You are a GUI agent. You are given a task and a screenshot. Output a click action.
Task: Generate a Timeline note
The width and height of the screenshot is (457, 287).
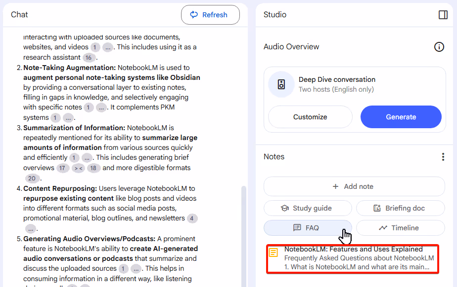(x=401, y=228)
